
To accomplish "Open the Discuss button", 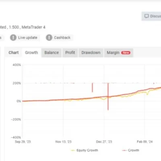I will coord(151,16).
